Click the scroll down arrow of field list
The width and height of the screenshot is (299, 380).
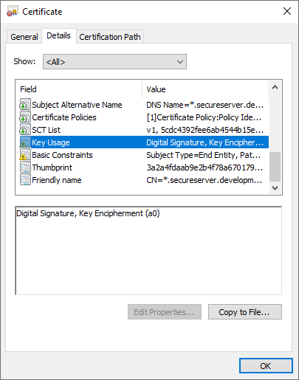pos(275,188)
